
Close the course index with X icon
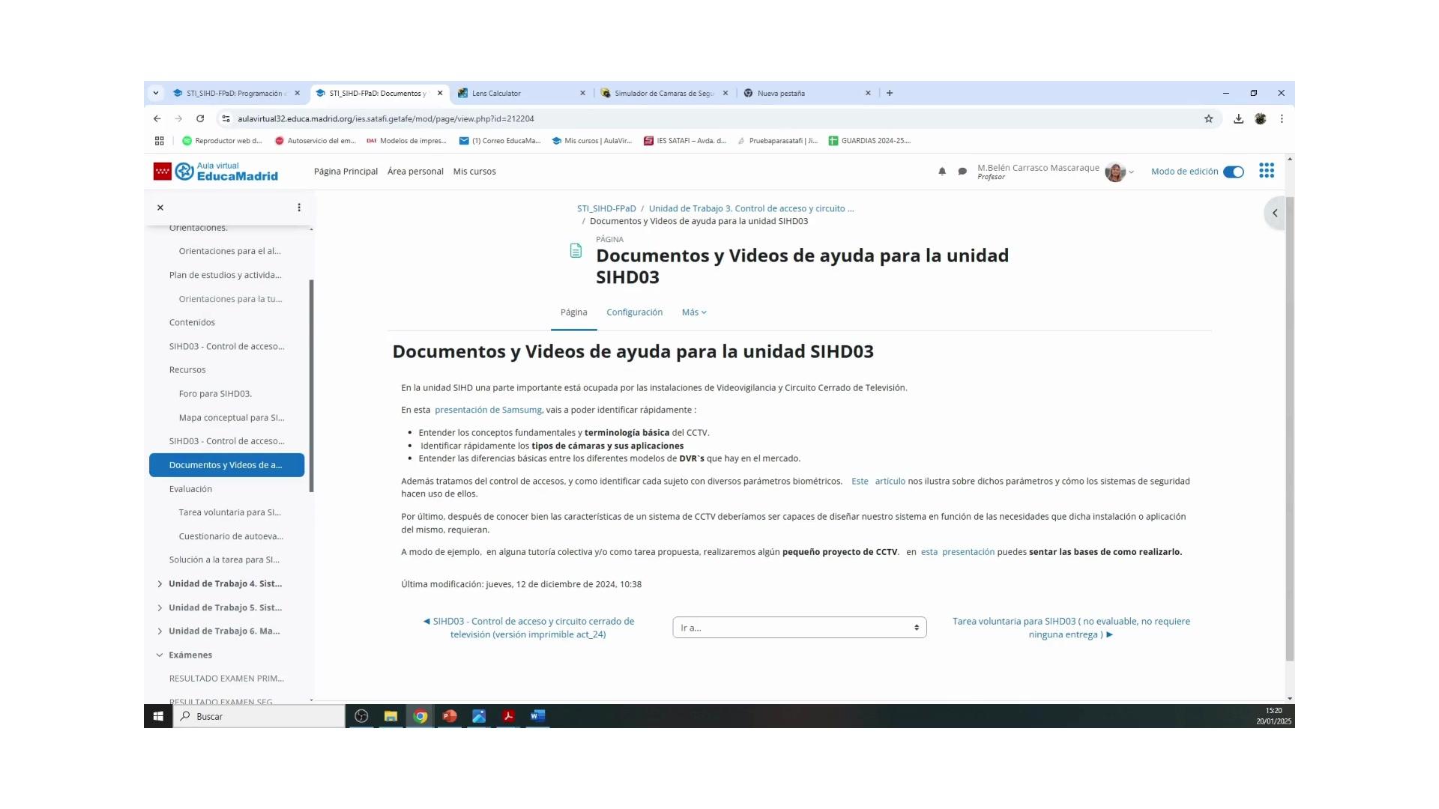click(x=160, y=207)
